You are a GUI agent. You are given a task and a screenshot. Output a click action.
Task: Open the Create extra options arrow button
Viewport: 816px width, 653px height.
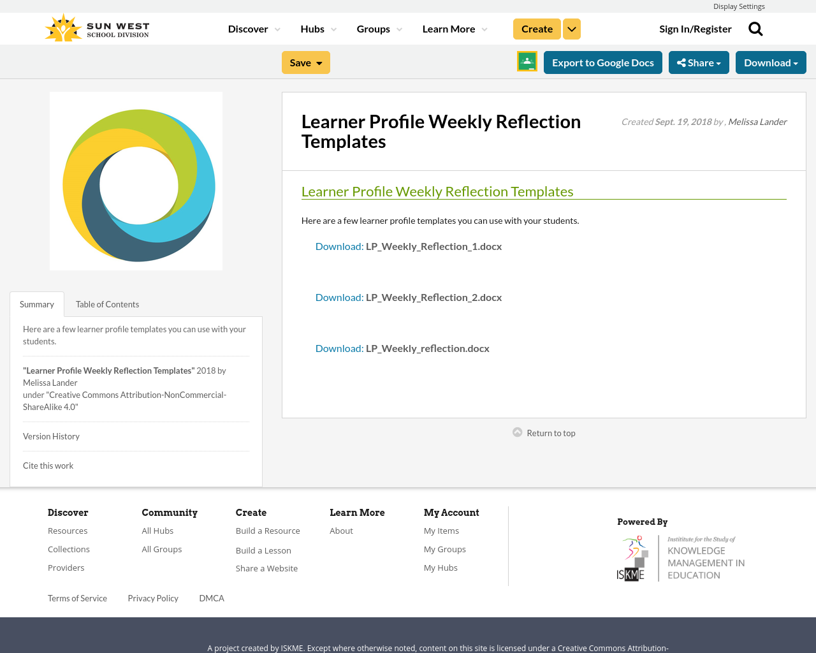[571, 28]
